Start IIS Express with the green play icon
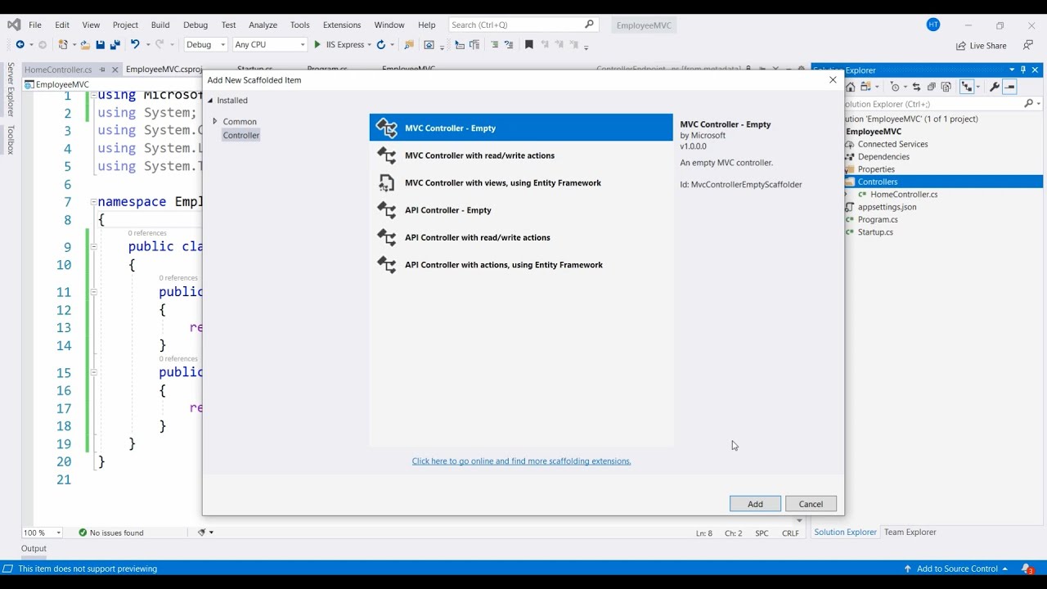Image resolution: width=1047 pixels, height=589 pixels. coord(317,44)
